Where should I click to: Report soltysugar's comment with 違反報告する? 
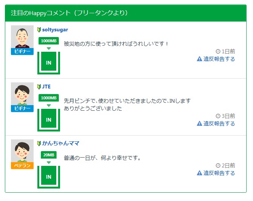[216, 59]
